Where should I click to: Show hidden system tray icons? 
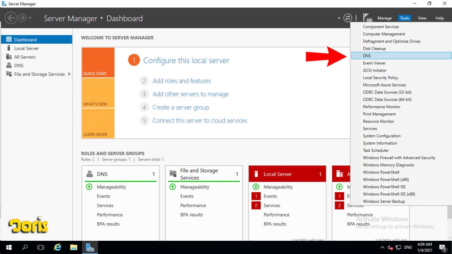pos(382,247)
